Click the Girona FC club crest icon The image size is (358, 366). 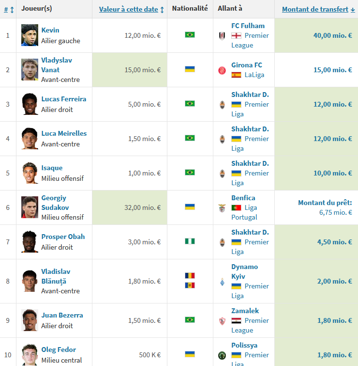coord(222,70)
